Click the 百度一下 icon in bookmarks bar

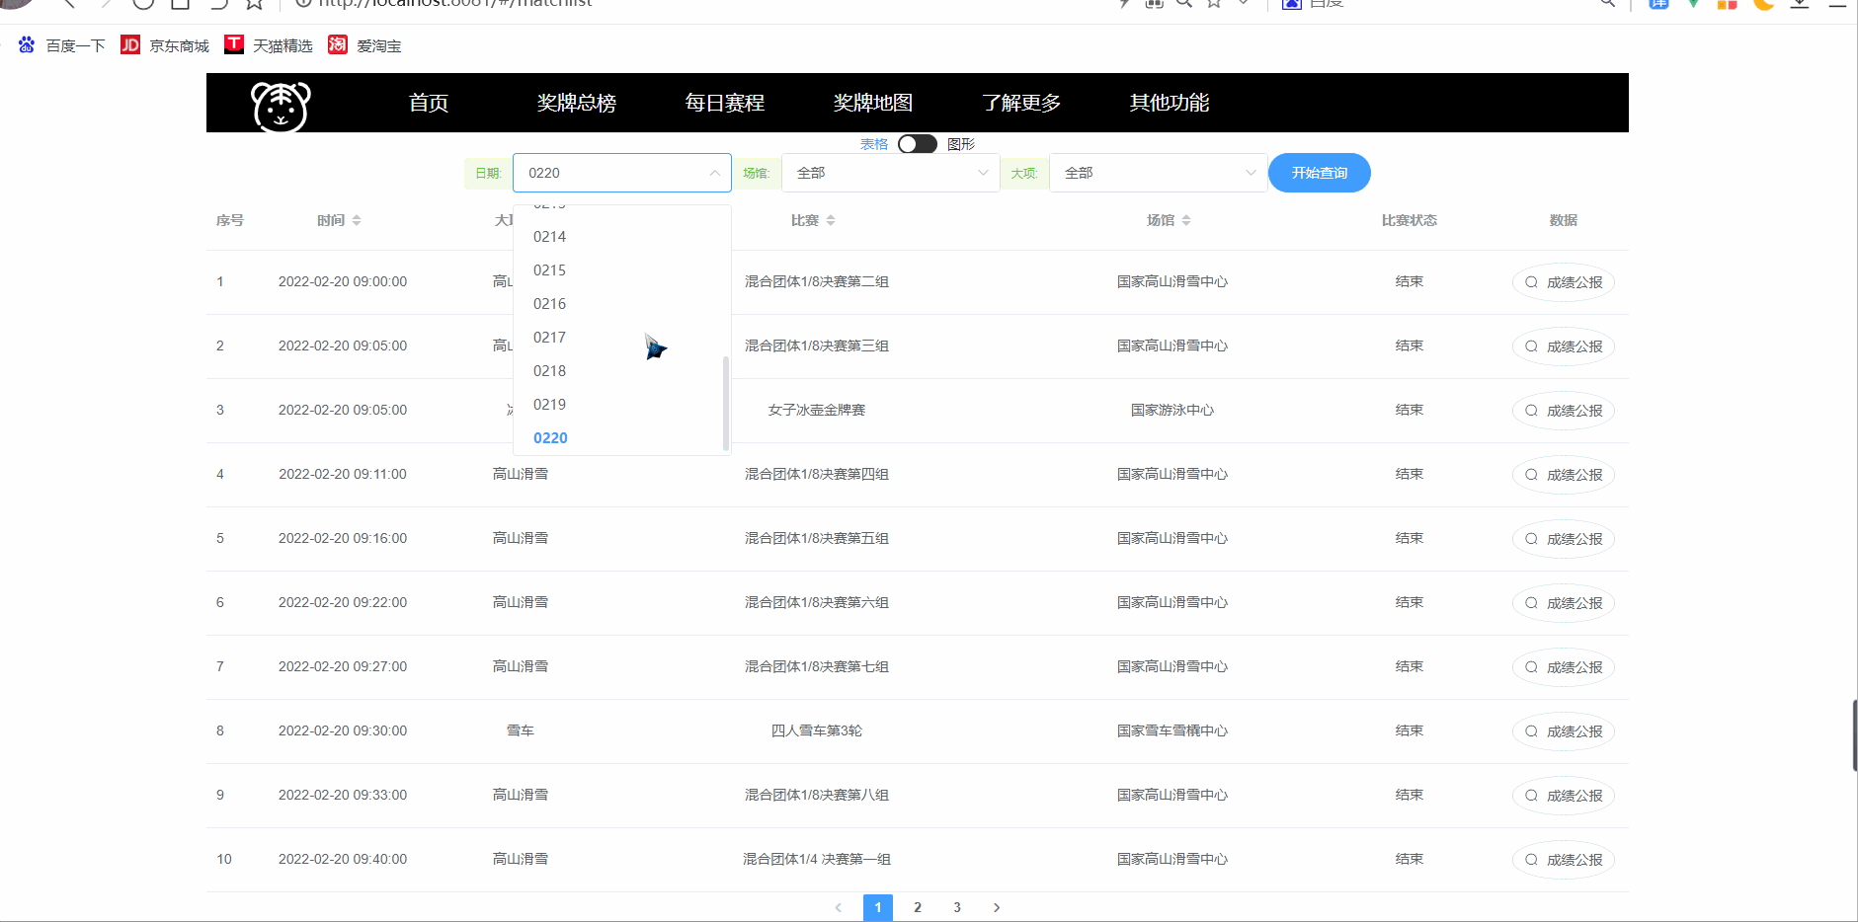pos(26,44)
